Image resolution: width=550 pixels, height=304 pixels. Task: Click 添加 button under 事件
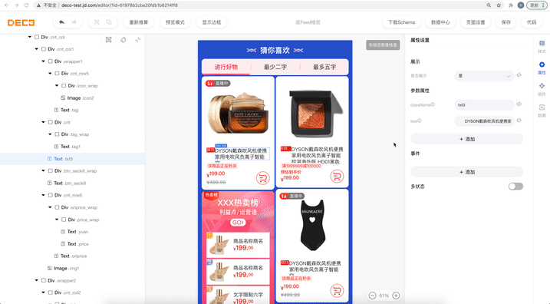point(467,172)
